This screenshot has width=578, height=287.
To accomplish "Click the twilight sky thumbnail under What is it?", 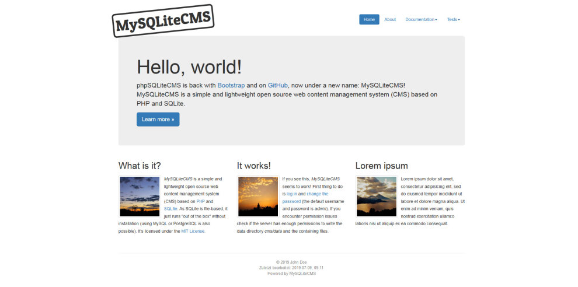I will (140, 197).
